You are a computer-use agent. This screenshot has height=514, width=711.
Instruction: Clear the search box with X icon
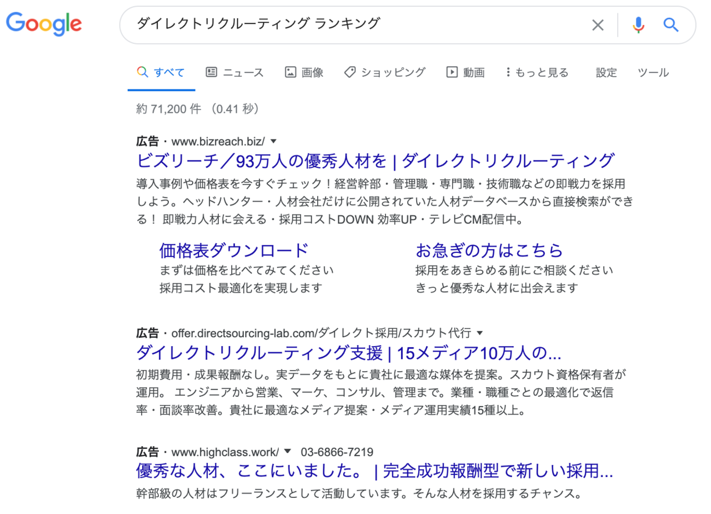coord(597,25)
